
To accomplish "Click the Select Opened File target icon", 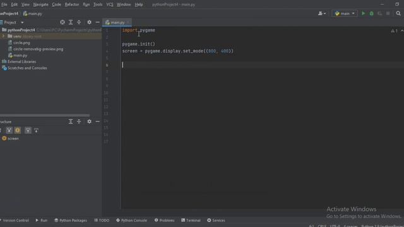I will click(x=62, y=23).
